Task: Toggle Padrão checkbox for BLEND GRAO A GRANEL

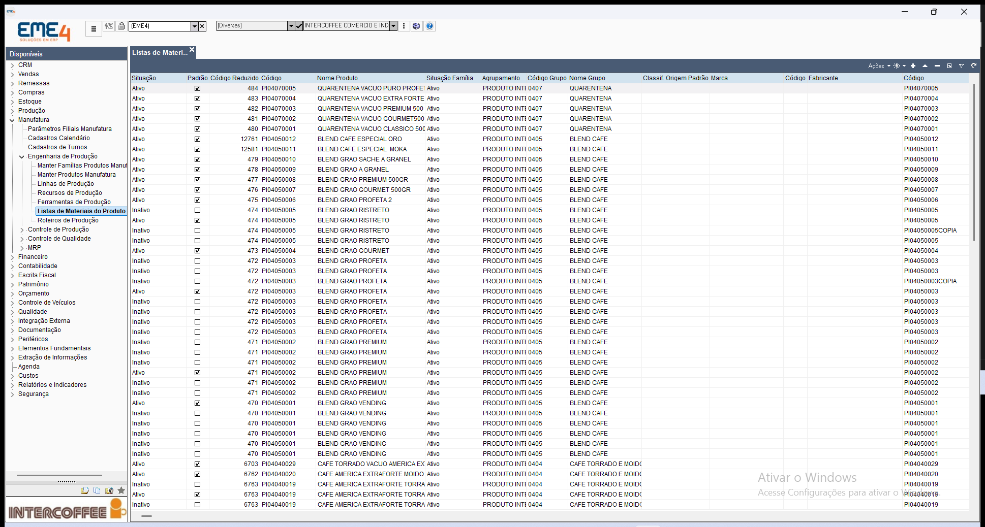Action: [197, 170]
